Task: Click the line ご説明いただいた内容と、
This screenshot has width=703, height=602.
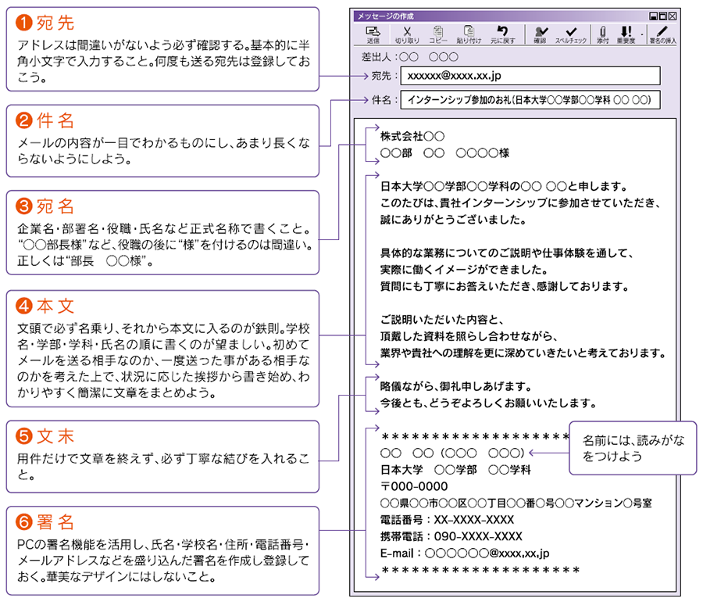Action: tap(442, 320)
